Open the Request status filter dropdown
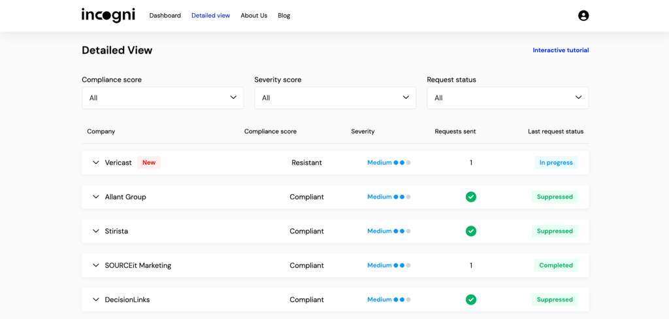This screenshot has width=669, height=319. tap(508, 98)
